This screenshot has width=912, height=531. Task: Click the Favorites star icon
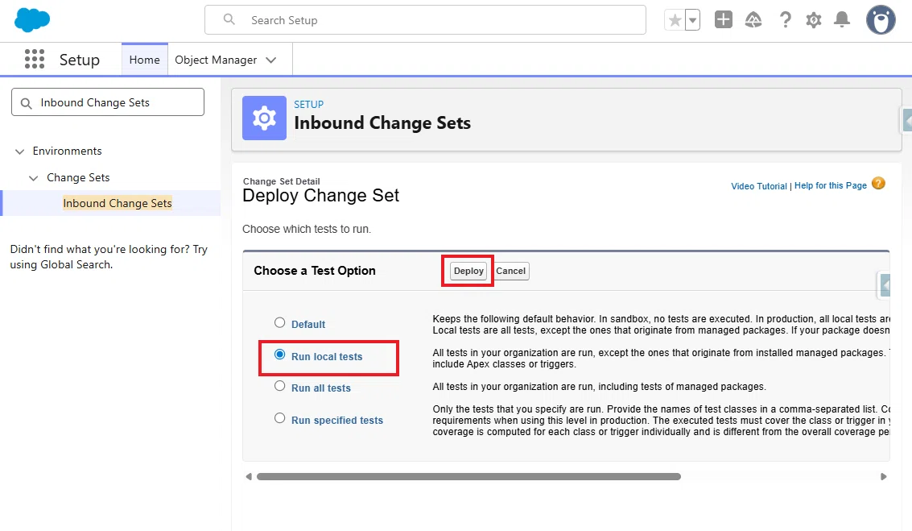point(675,20)
